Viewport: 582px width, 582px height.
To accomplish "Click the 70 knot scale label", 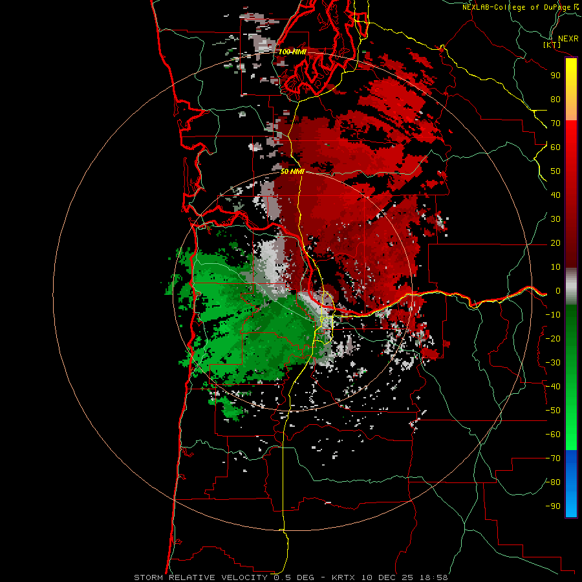I will [x=555, y=124].
